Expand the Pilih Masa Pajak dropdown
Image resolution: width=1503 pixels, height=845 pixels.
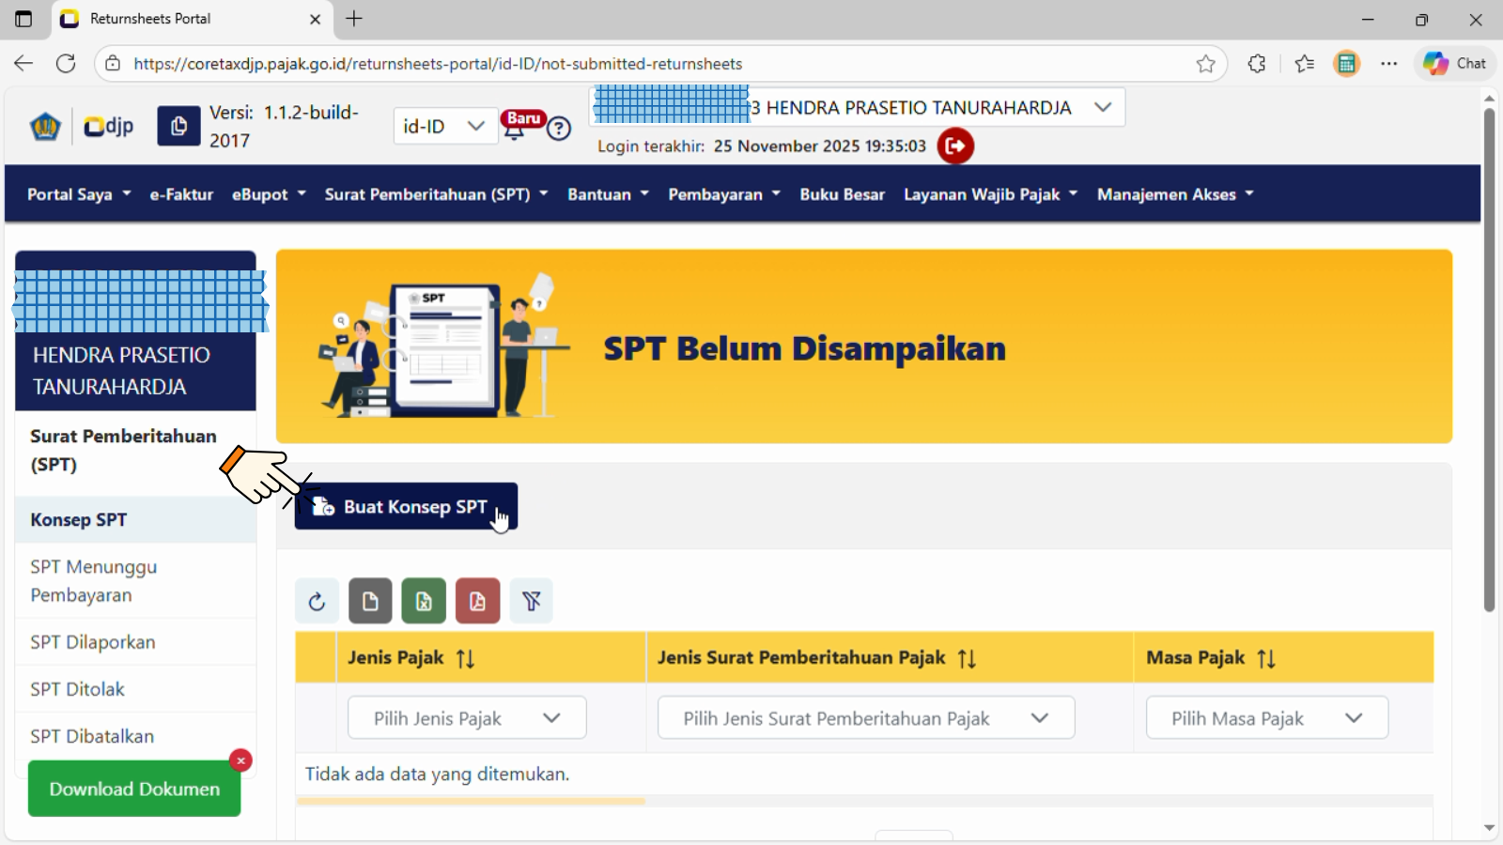(x=1266, y=718)
